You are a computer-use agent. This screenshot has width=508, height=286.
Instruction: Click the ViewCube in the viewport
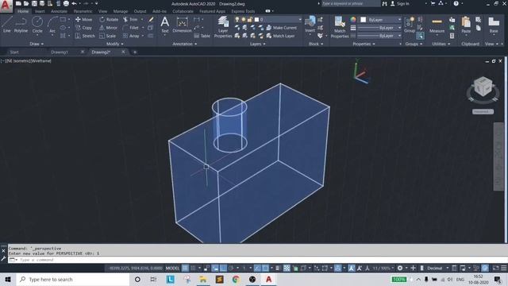coord(483,87)
